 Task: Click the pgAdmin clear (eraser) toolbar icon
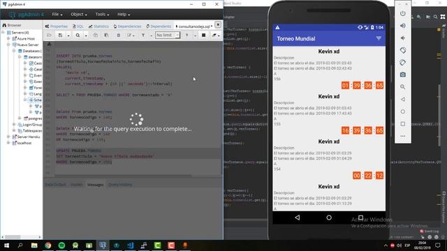(x=214, y=36)
